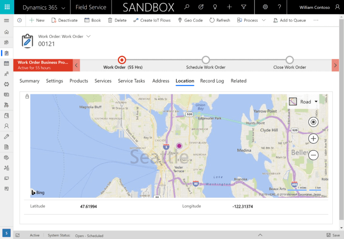Click the Refresh command
Image resolution: width=344 pixels, height=239 pixels.
(220, 21)
